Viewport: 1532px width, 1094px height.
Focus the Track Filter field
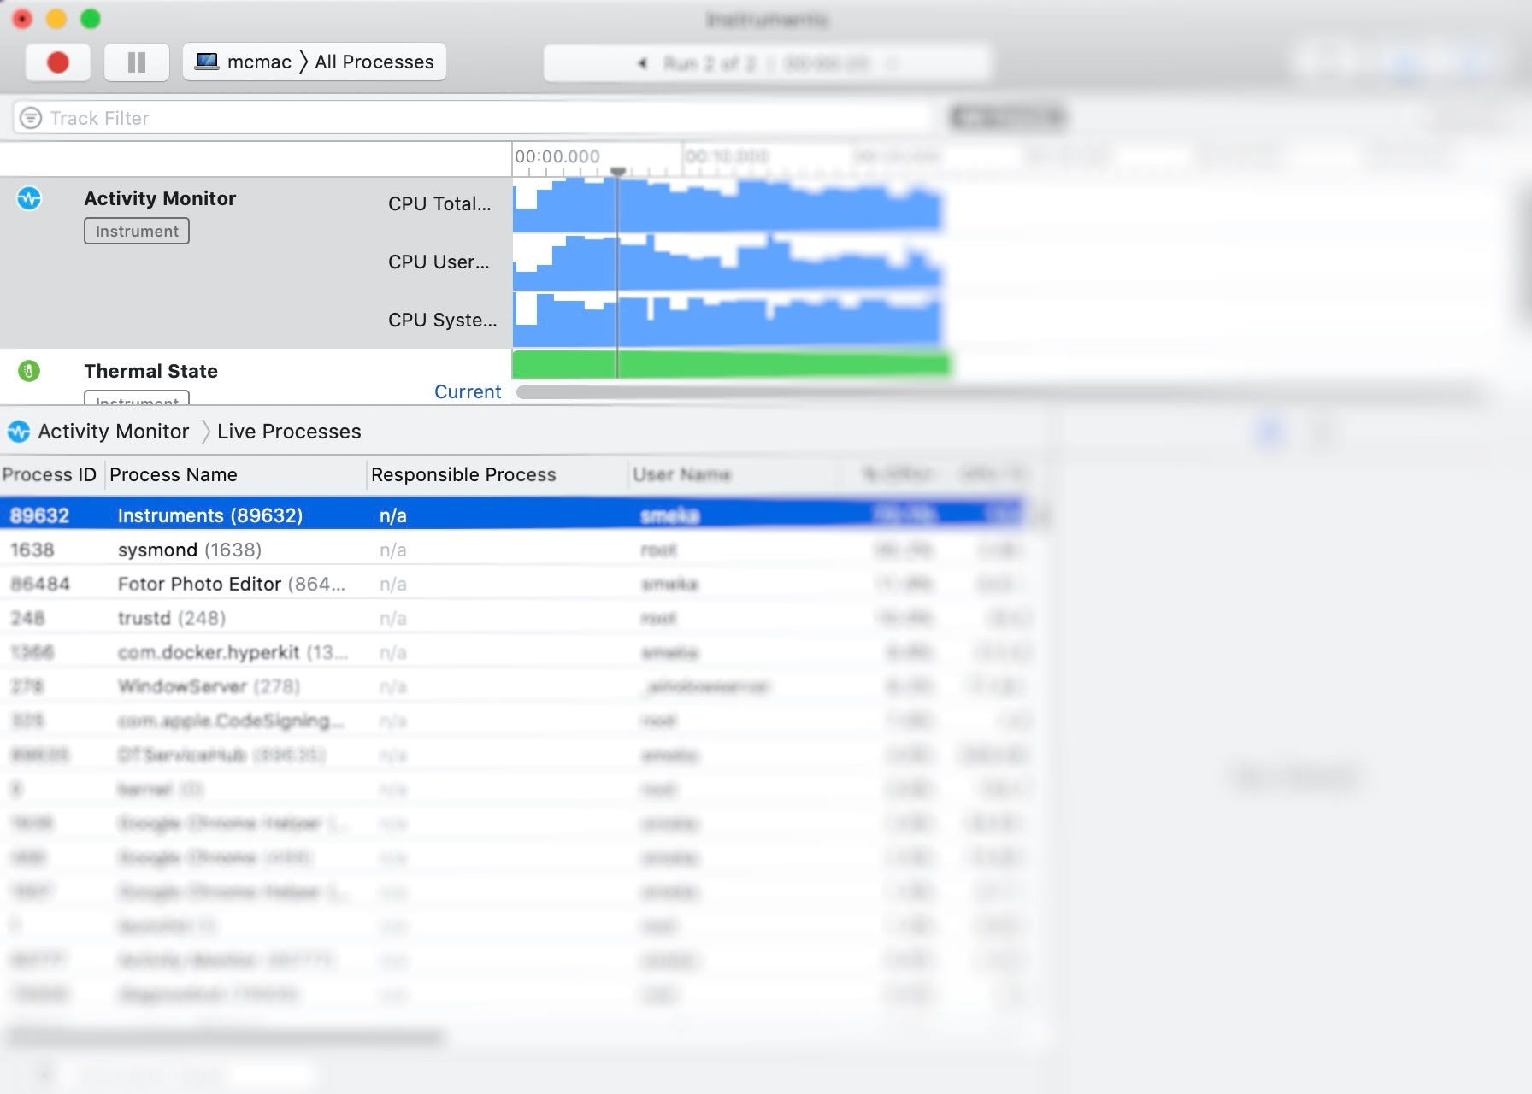[470, 118]
